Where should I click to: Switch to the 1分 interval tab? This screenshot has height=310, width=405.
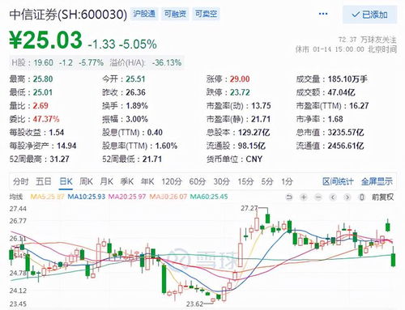tap(287, 181)
